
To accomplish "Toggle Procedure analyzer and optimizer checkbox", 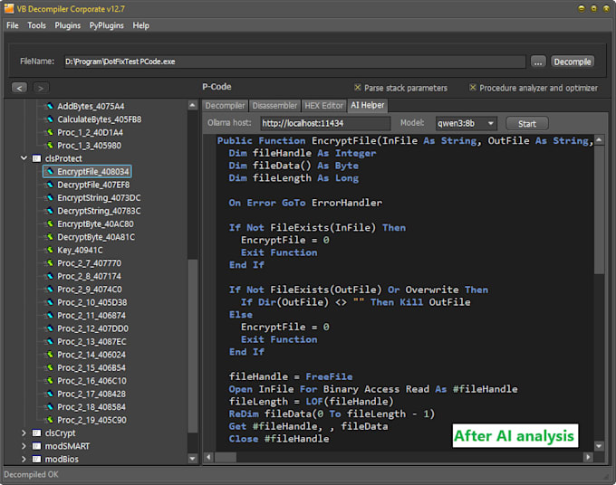I will point(473,88).
